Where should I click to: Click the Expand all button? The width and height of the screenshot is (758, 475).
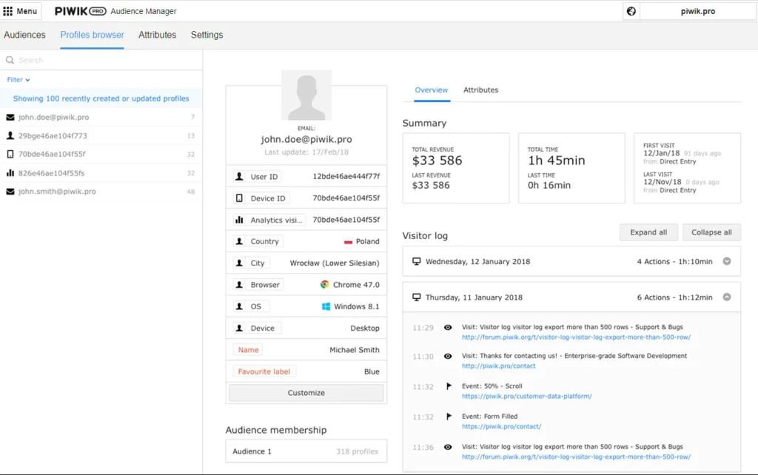click(x=648, y=232)
